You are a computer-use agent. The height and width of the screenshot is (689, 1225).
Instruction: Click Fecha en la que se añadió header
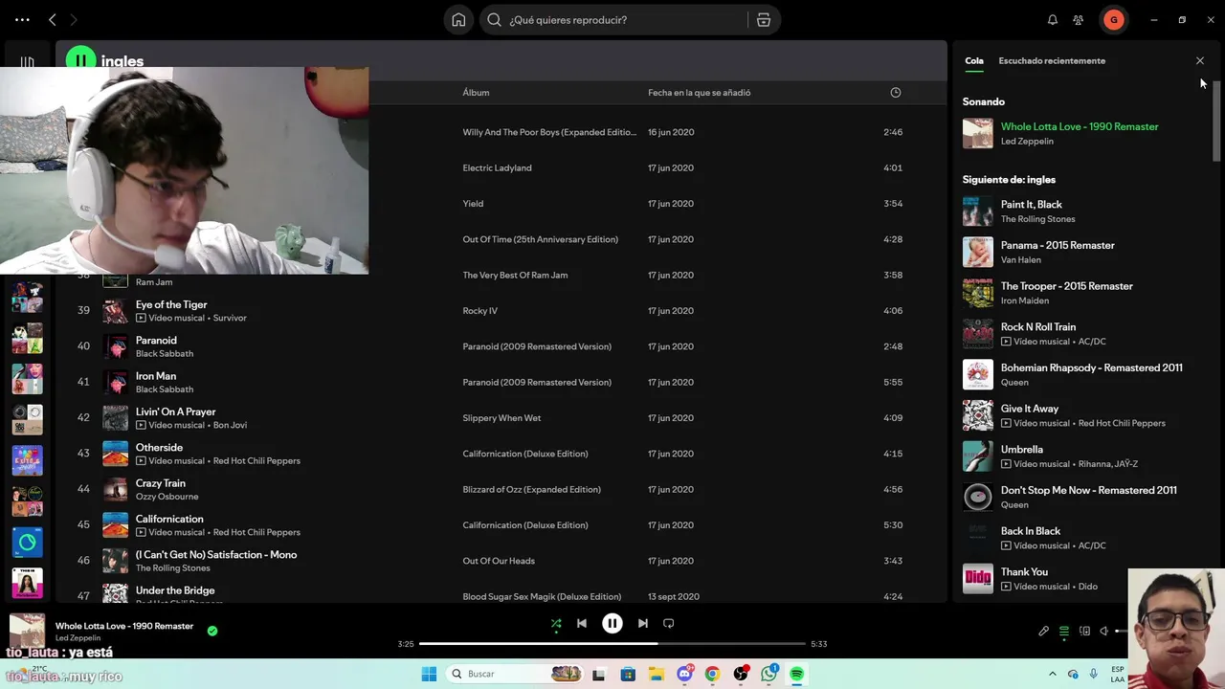[699, 92]
